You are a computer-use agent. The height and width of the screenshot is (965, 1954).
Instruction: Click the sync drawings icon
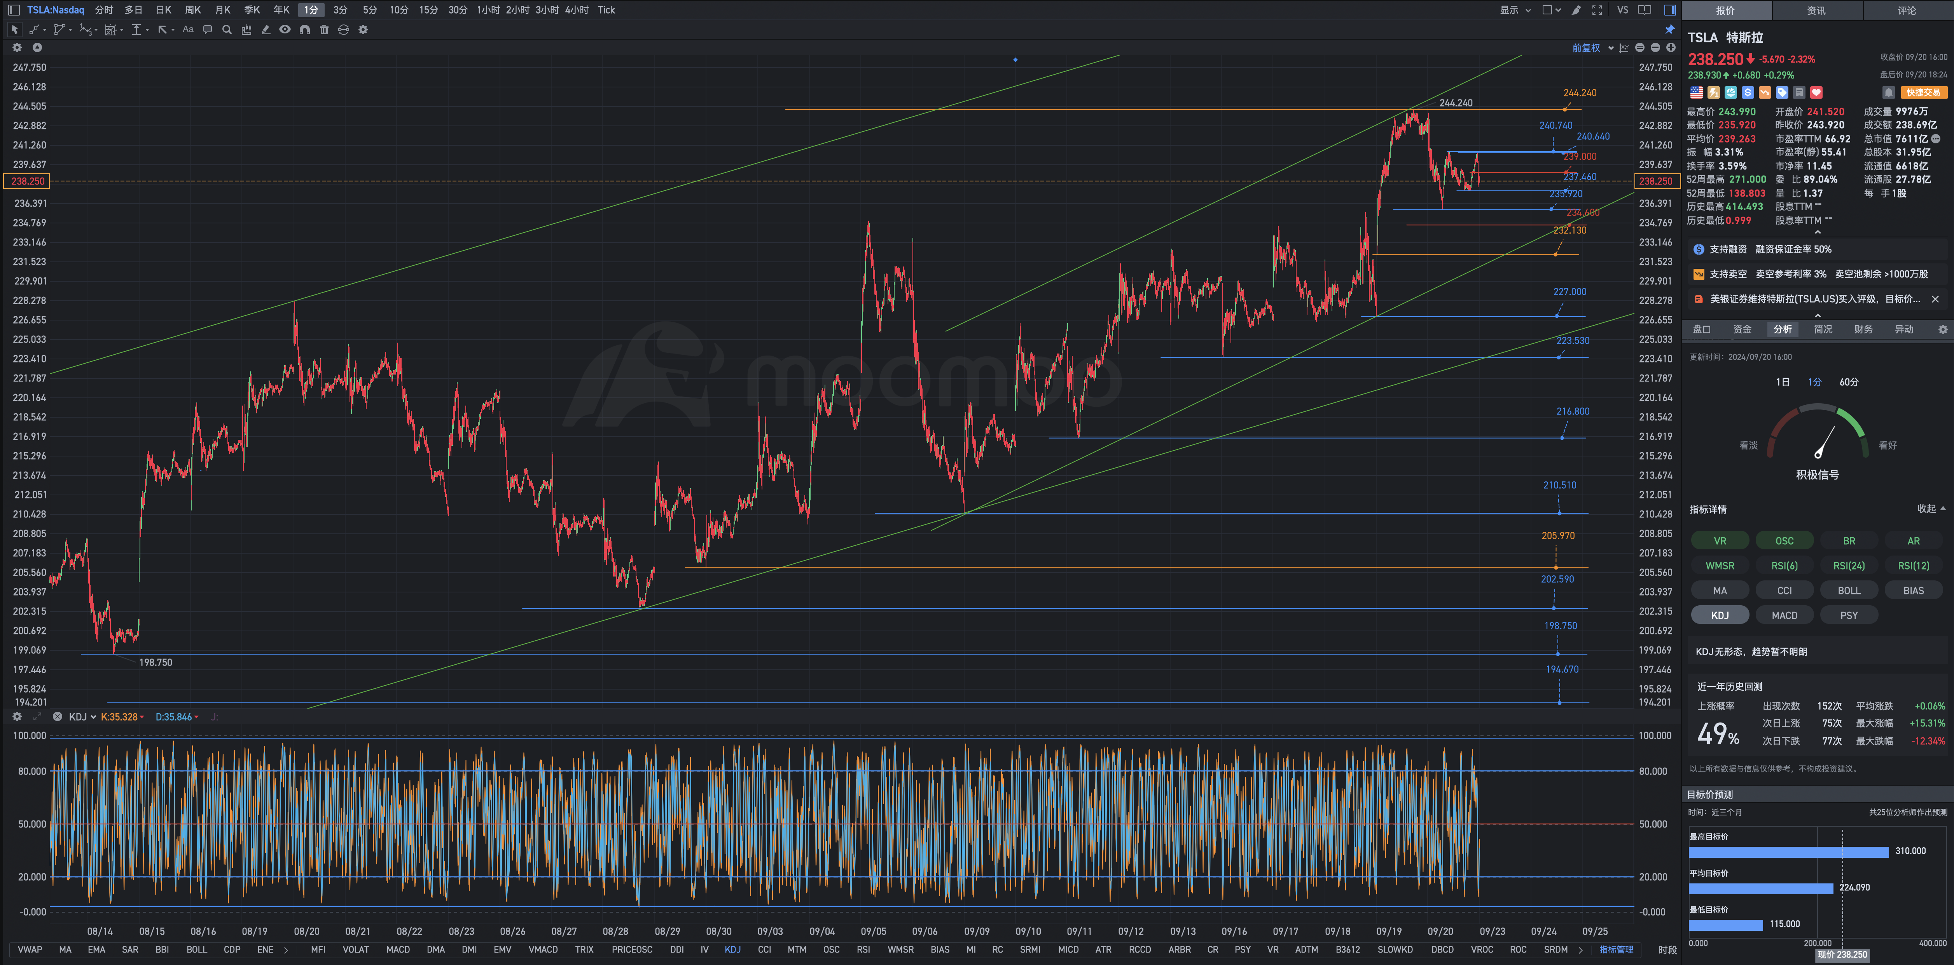344,30
